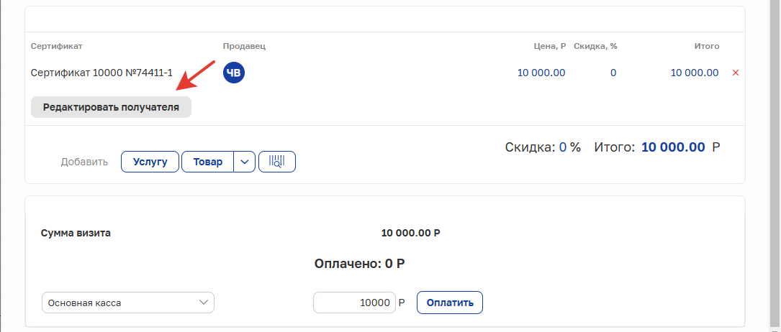Remove the certificate row with red X
Viewport: 781px width, 332px height.
tap(735, 73)
